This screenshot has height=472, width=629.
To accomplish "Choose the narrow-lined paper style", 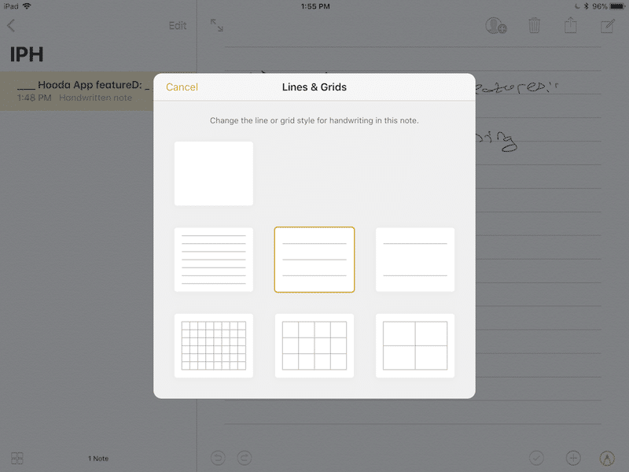I will (214, 260).
